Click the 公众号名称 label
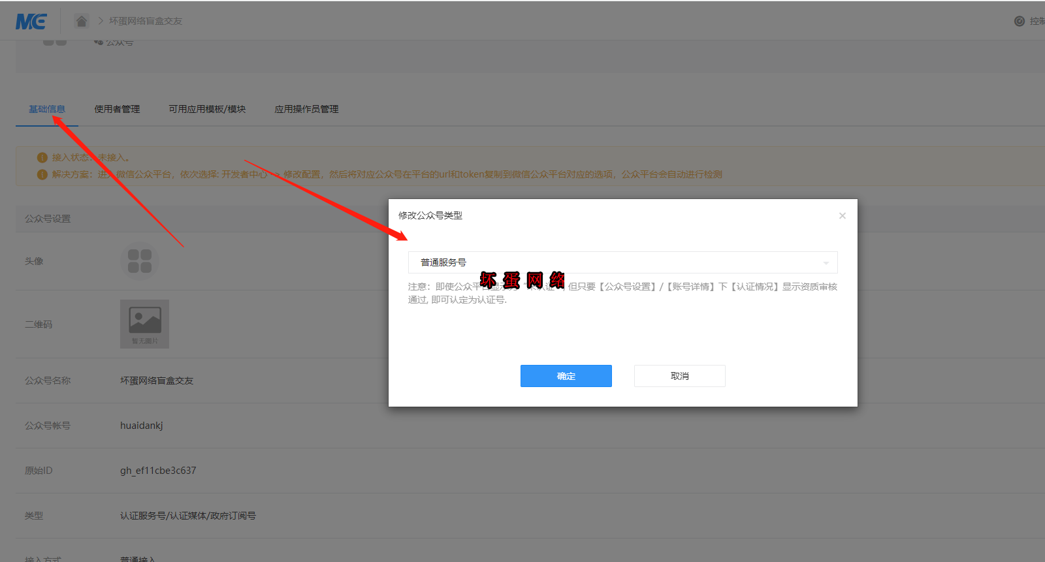The width and height of the screenshot is (1045, 562). [x=48, y=381]
